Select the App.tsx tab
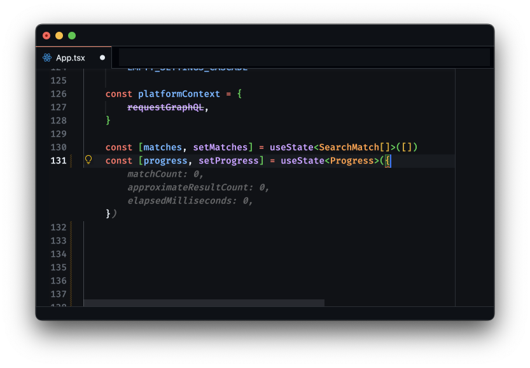 [73, 58]
